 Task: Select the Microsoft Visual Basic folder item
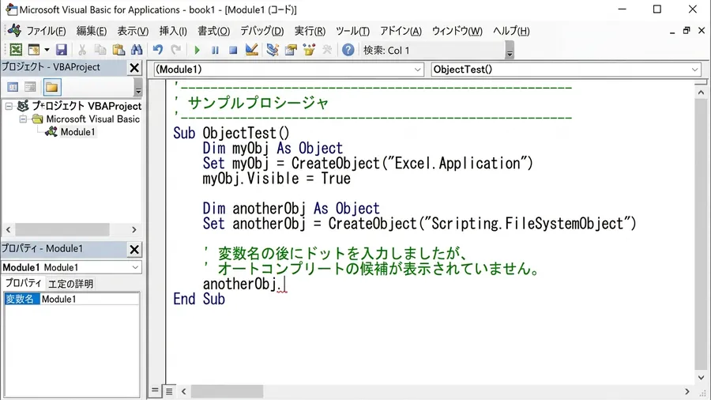click(x=93, y=119)
